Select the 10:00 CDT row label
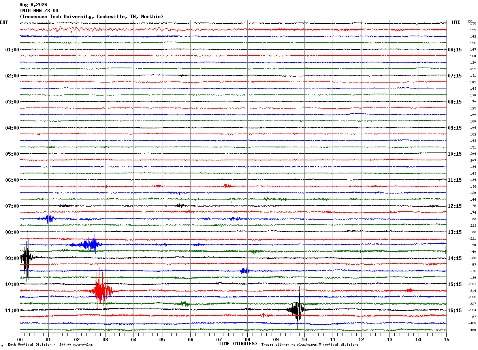Viewport: 478px width, 350px height. click(12, 284)
